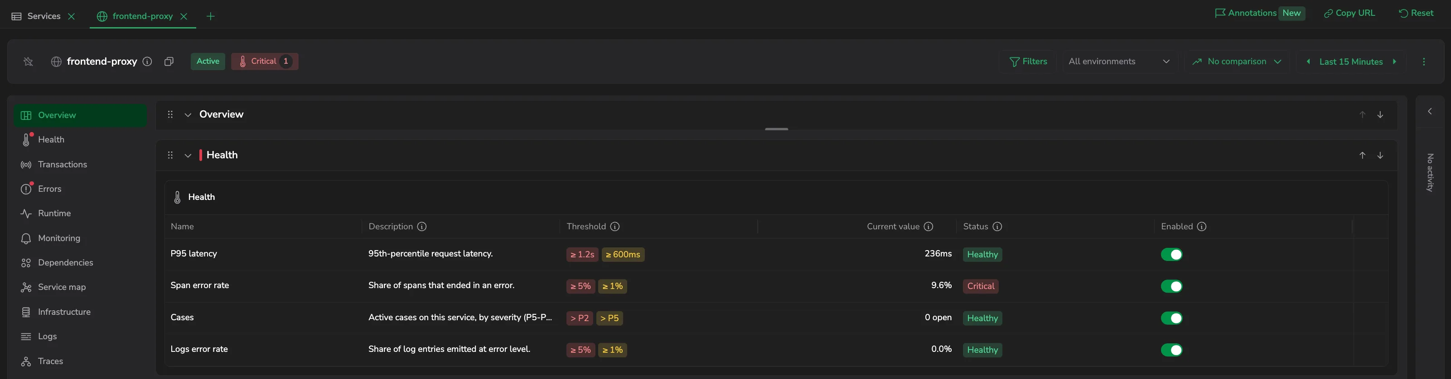Copy the page URL
Screen dimensions: 1451x379
point(1349,13)
